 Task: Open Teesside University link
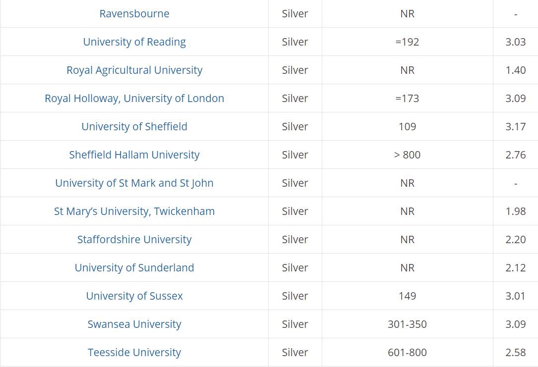coord(134,352)
